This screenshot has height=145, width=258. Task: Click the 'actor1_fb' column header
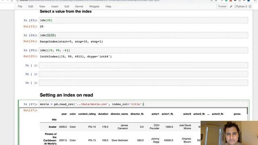(167, 114)
